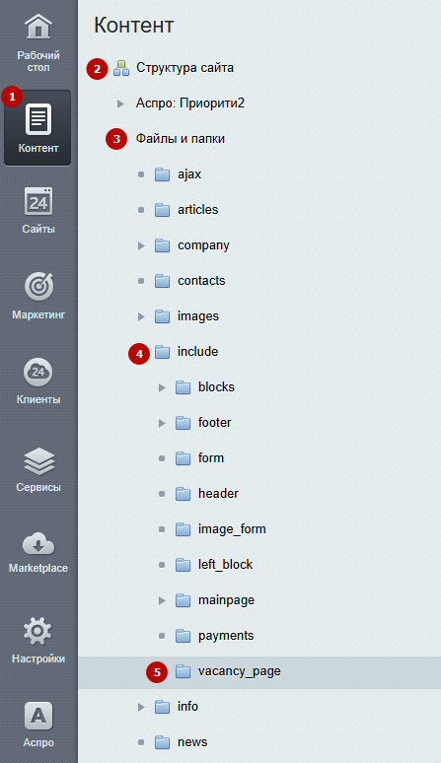Open the Сервисы layers icon
This screenshot has height=763, width=441.
[x=38, y=460]
